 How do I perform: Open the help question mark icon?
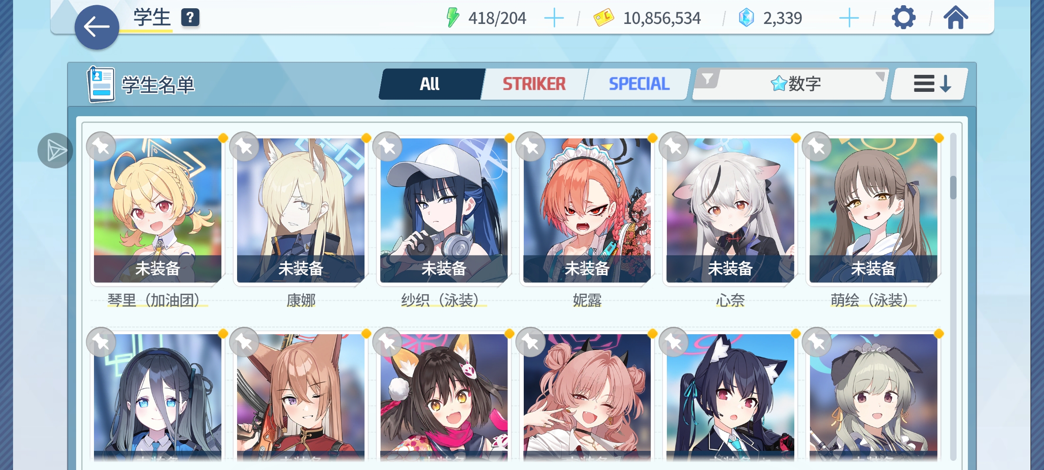[x=190, y=18]
